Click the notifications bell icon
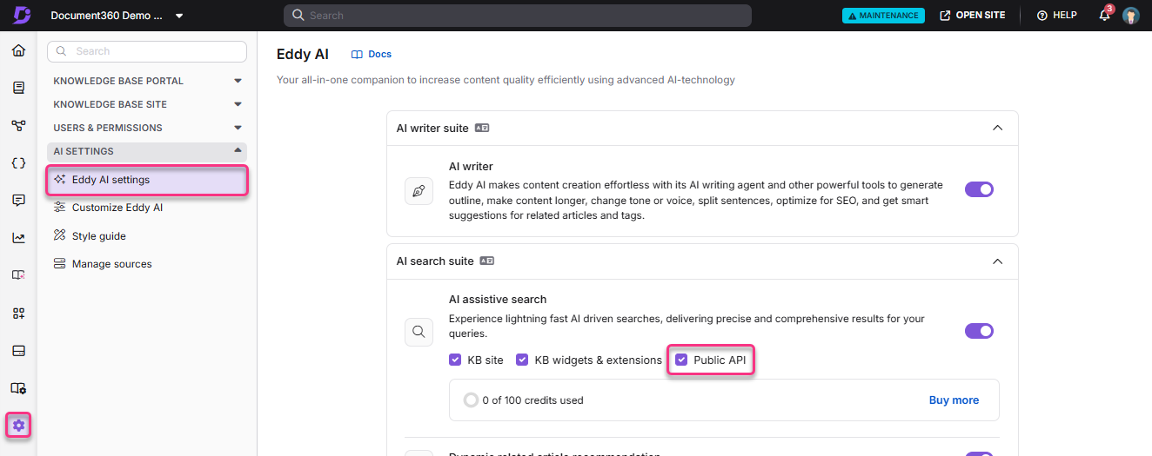The width and height of the screenshot is (1152, 456). (1104, 16)
